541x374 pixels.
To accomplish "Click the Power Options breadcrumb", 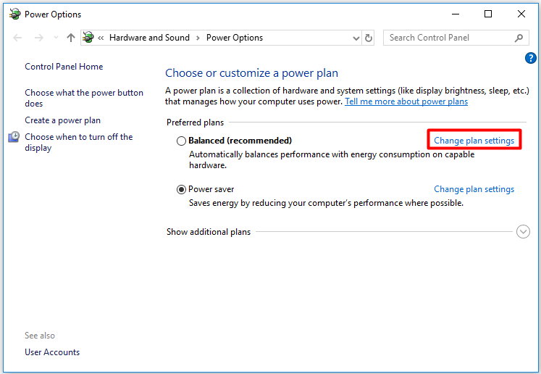I will pos(235,38).
